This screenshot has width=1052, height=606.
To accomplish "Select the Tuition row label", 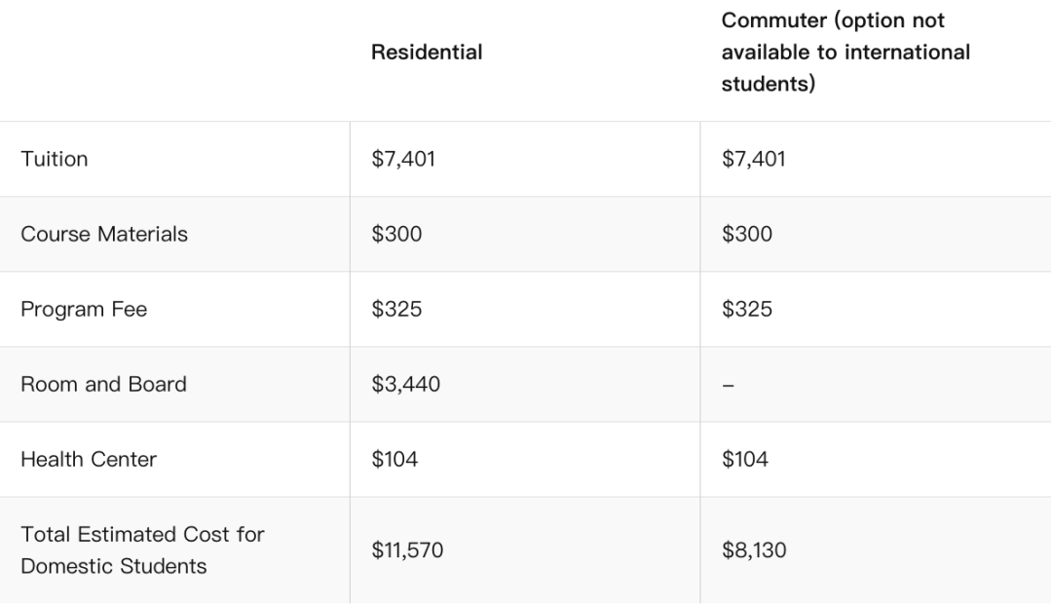I will 55,159.
